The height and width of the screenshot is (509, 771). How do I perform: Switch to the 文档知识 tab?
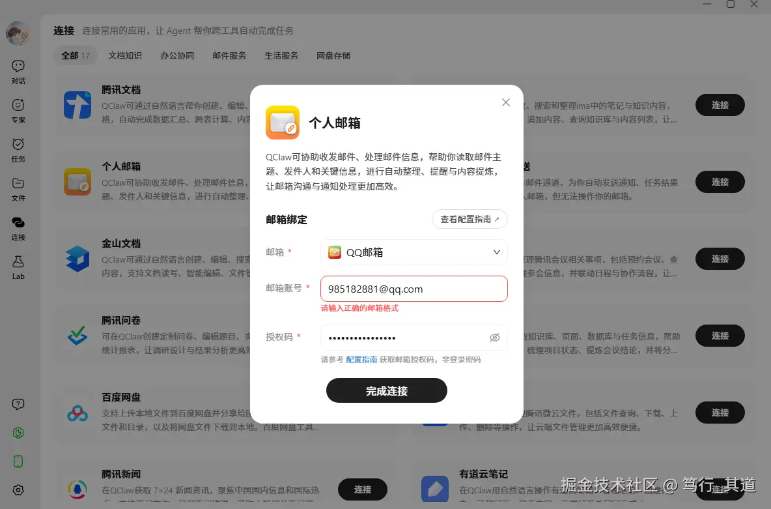click(x=125, y=55)
